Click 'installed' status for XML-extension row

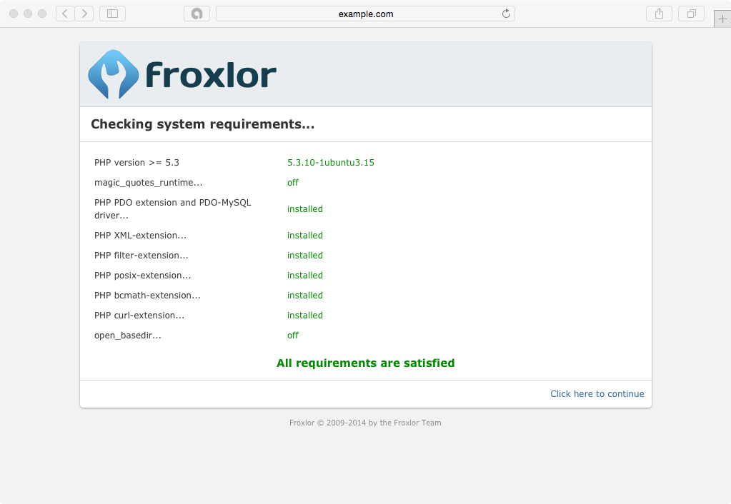(x=305, y=236)
